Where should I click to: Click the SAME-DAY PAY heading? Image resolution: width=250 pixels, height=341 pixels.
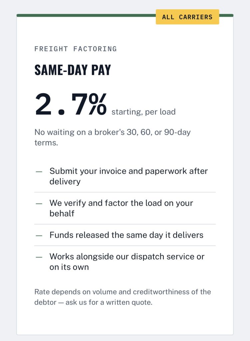(x=73, y=70)
